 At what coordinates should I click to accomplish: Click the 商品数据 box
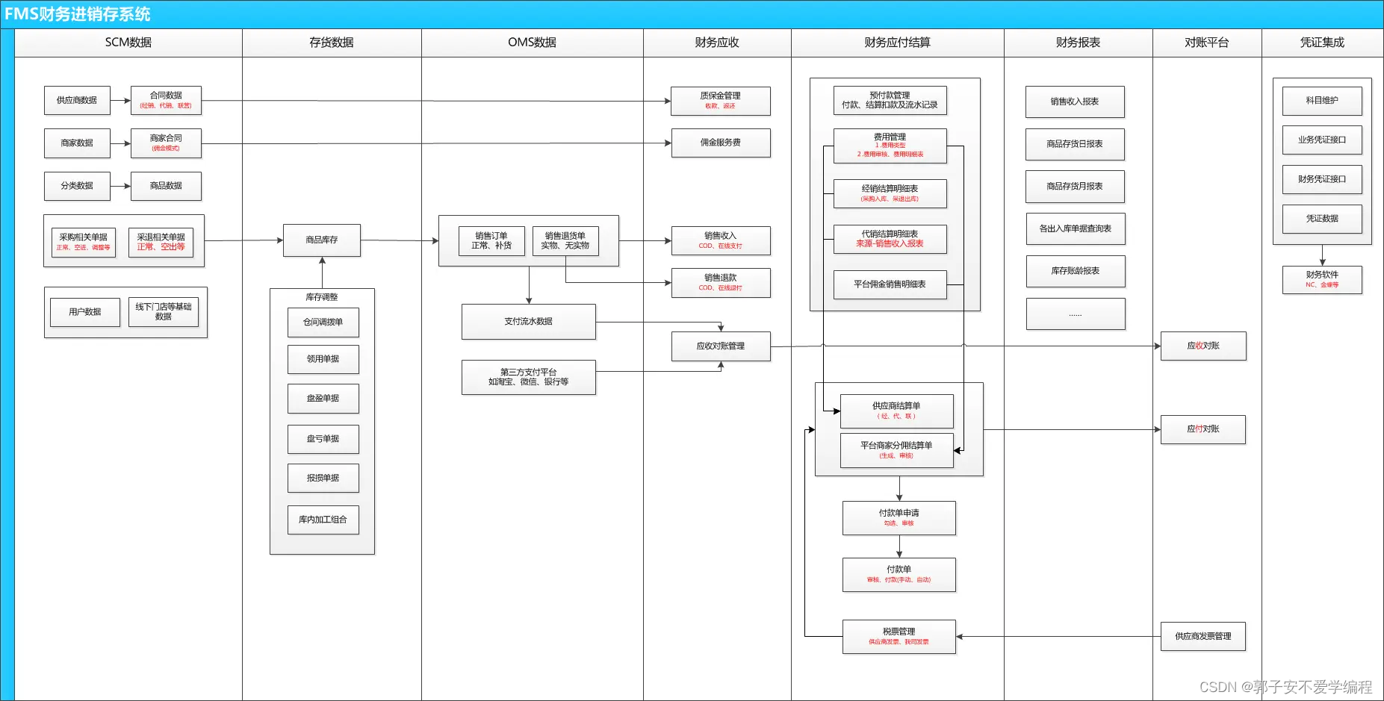[x=166, y=186]
